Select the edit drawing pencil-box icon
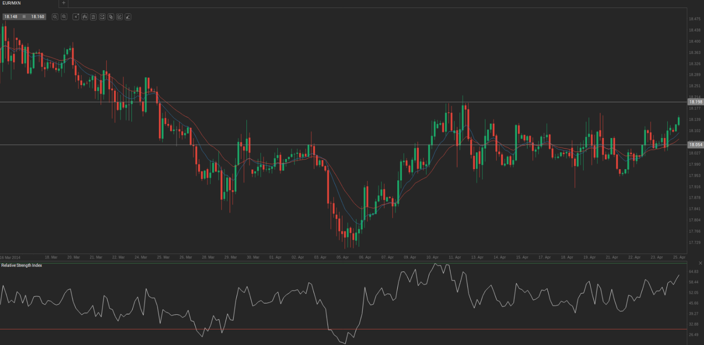 point(119,17)
